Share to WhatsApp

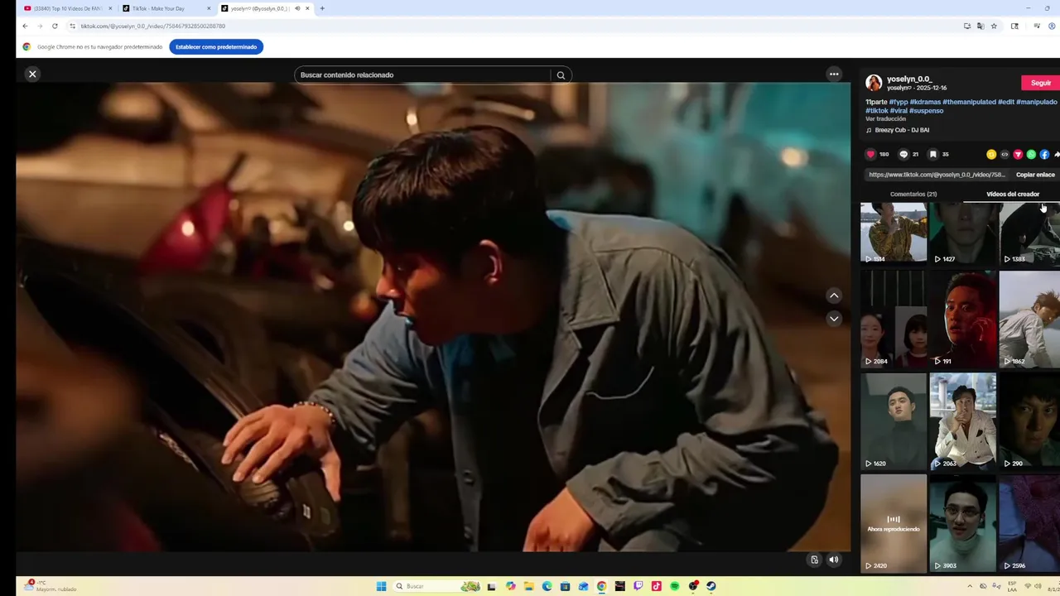click(x=1031, y=154)
